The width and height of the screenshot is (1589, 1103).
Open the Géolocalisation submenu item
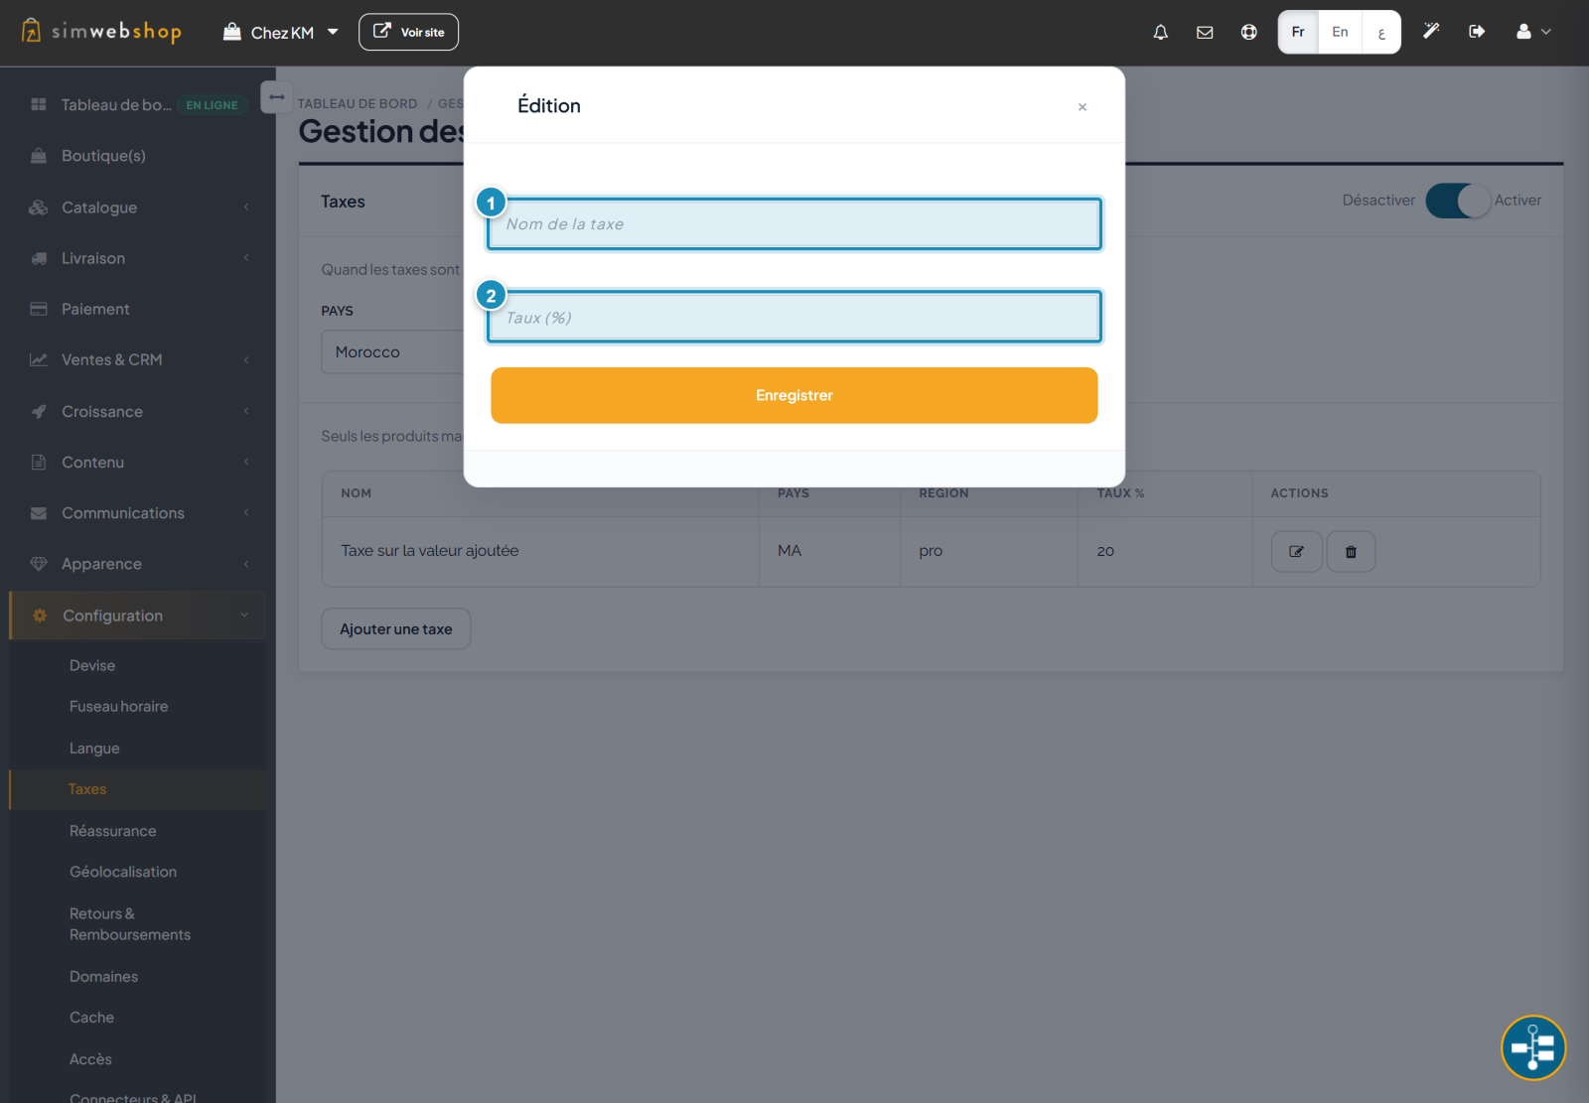click(123, 872)
